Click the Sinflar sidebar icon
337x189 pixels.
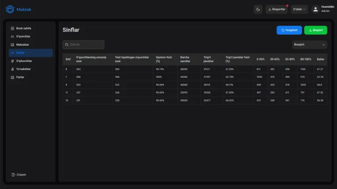(12, 53)
